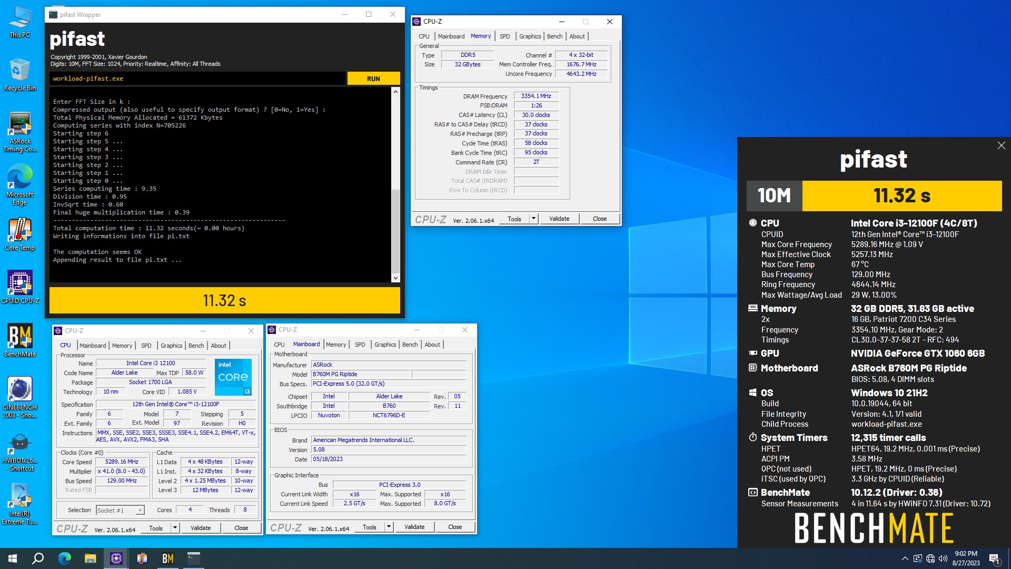This screenshot has width=1011, height=569.
Task: Open About tab in CPU-Z CPU window
Action: 219,346
